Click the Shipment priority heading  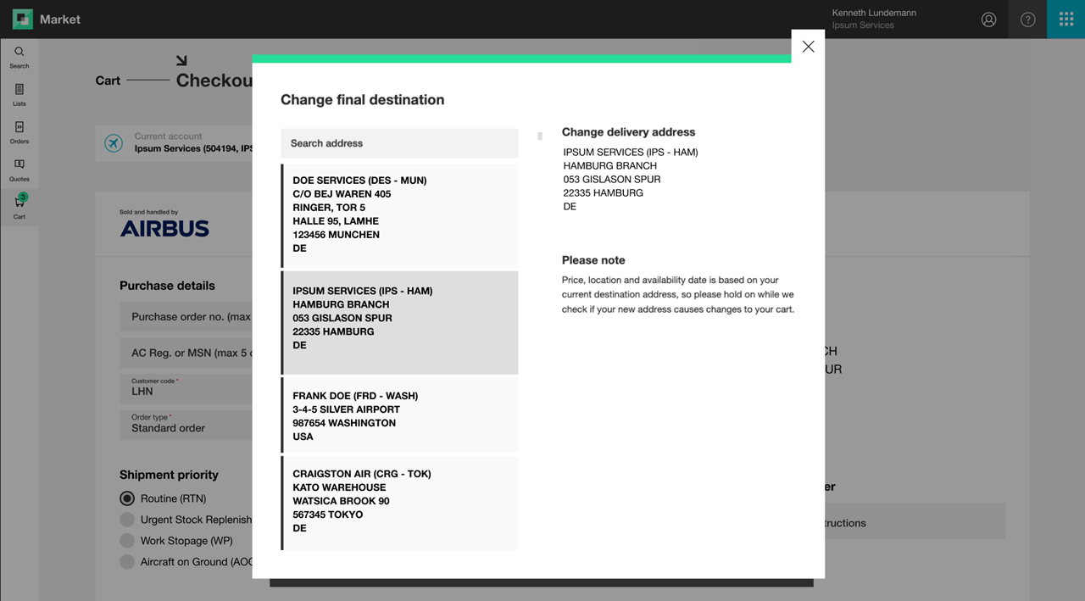169,475
